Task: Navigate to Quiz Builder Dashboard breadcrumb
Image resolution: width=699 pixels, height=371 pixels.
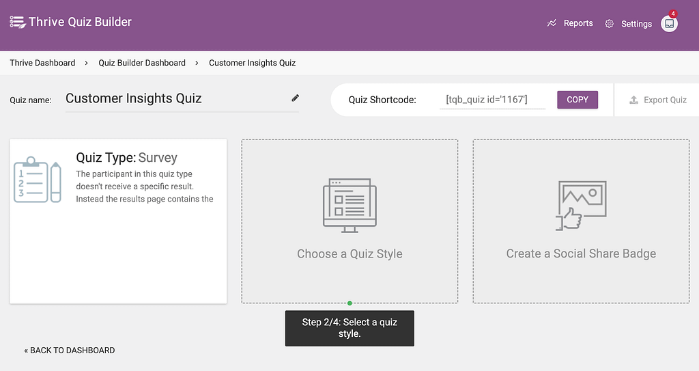Action: [142, 63]
